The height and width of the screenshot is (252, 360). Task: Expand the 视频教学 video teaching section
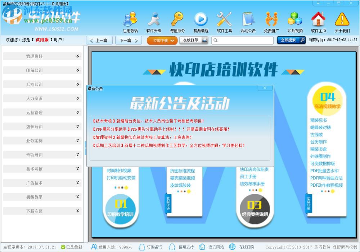tap(42, 197)
